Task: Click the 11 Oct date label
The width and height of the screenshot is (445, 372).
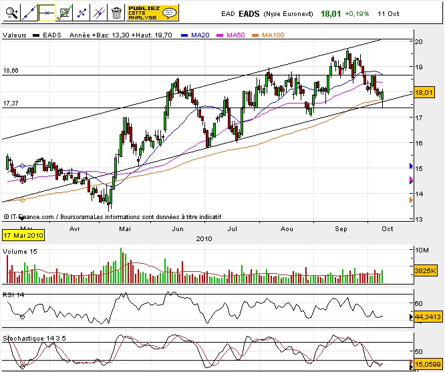Action: [x=388, y=14]
